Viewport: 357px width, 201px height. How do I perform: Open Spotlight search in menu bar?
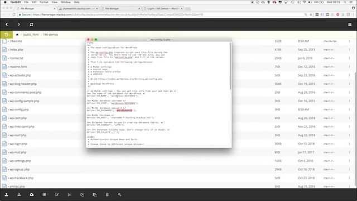[345, 2]
